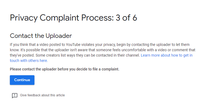
Task: Click the word 'Complaint' in the main heading
Action: point(59,18)
